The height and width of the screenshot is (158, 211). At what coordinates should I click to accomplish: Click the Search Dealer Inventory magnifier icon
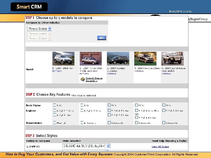83,79
